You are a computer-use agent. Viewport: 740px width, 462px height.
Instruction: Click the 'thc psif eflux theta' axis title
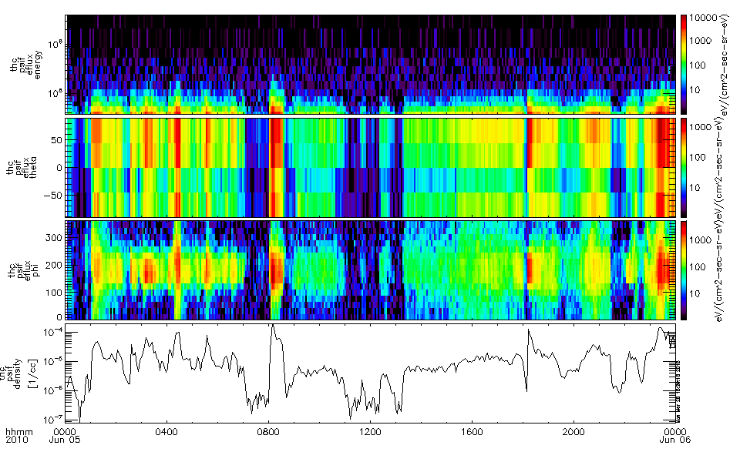[x=24, y=167]
